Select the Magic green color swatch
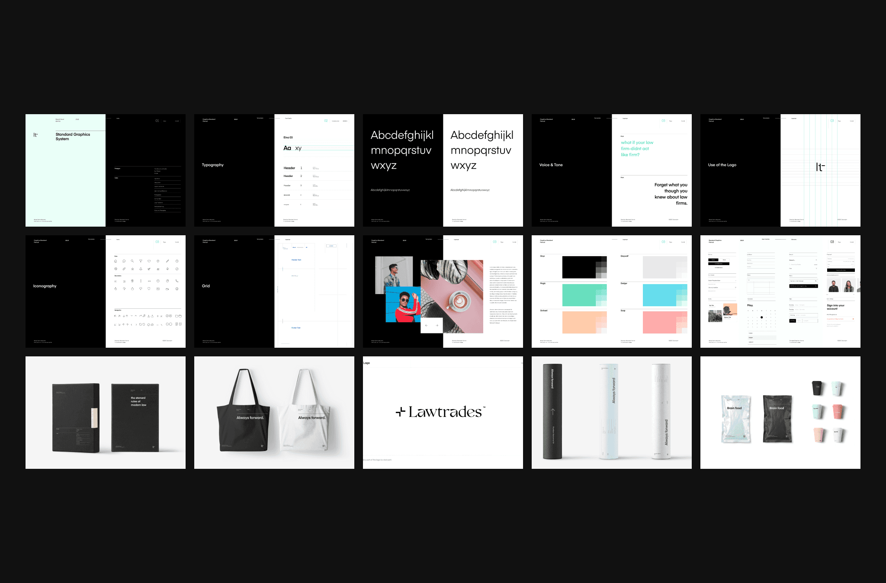Viewport: 886px width, 583px height. 580,295
